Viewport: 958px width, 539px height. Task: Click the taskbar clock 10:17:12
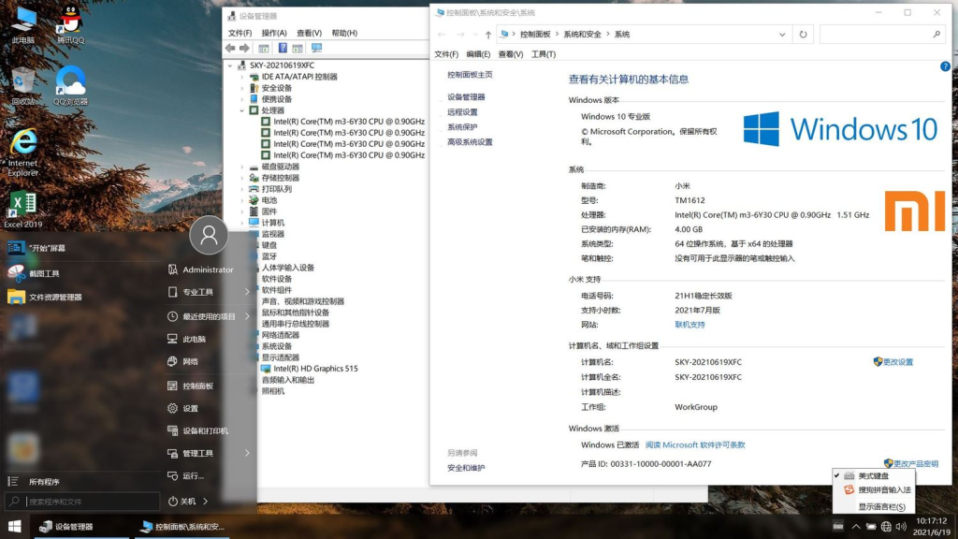pos(931,521)
